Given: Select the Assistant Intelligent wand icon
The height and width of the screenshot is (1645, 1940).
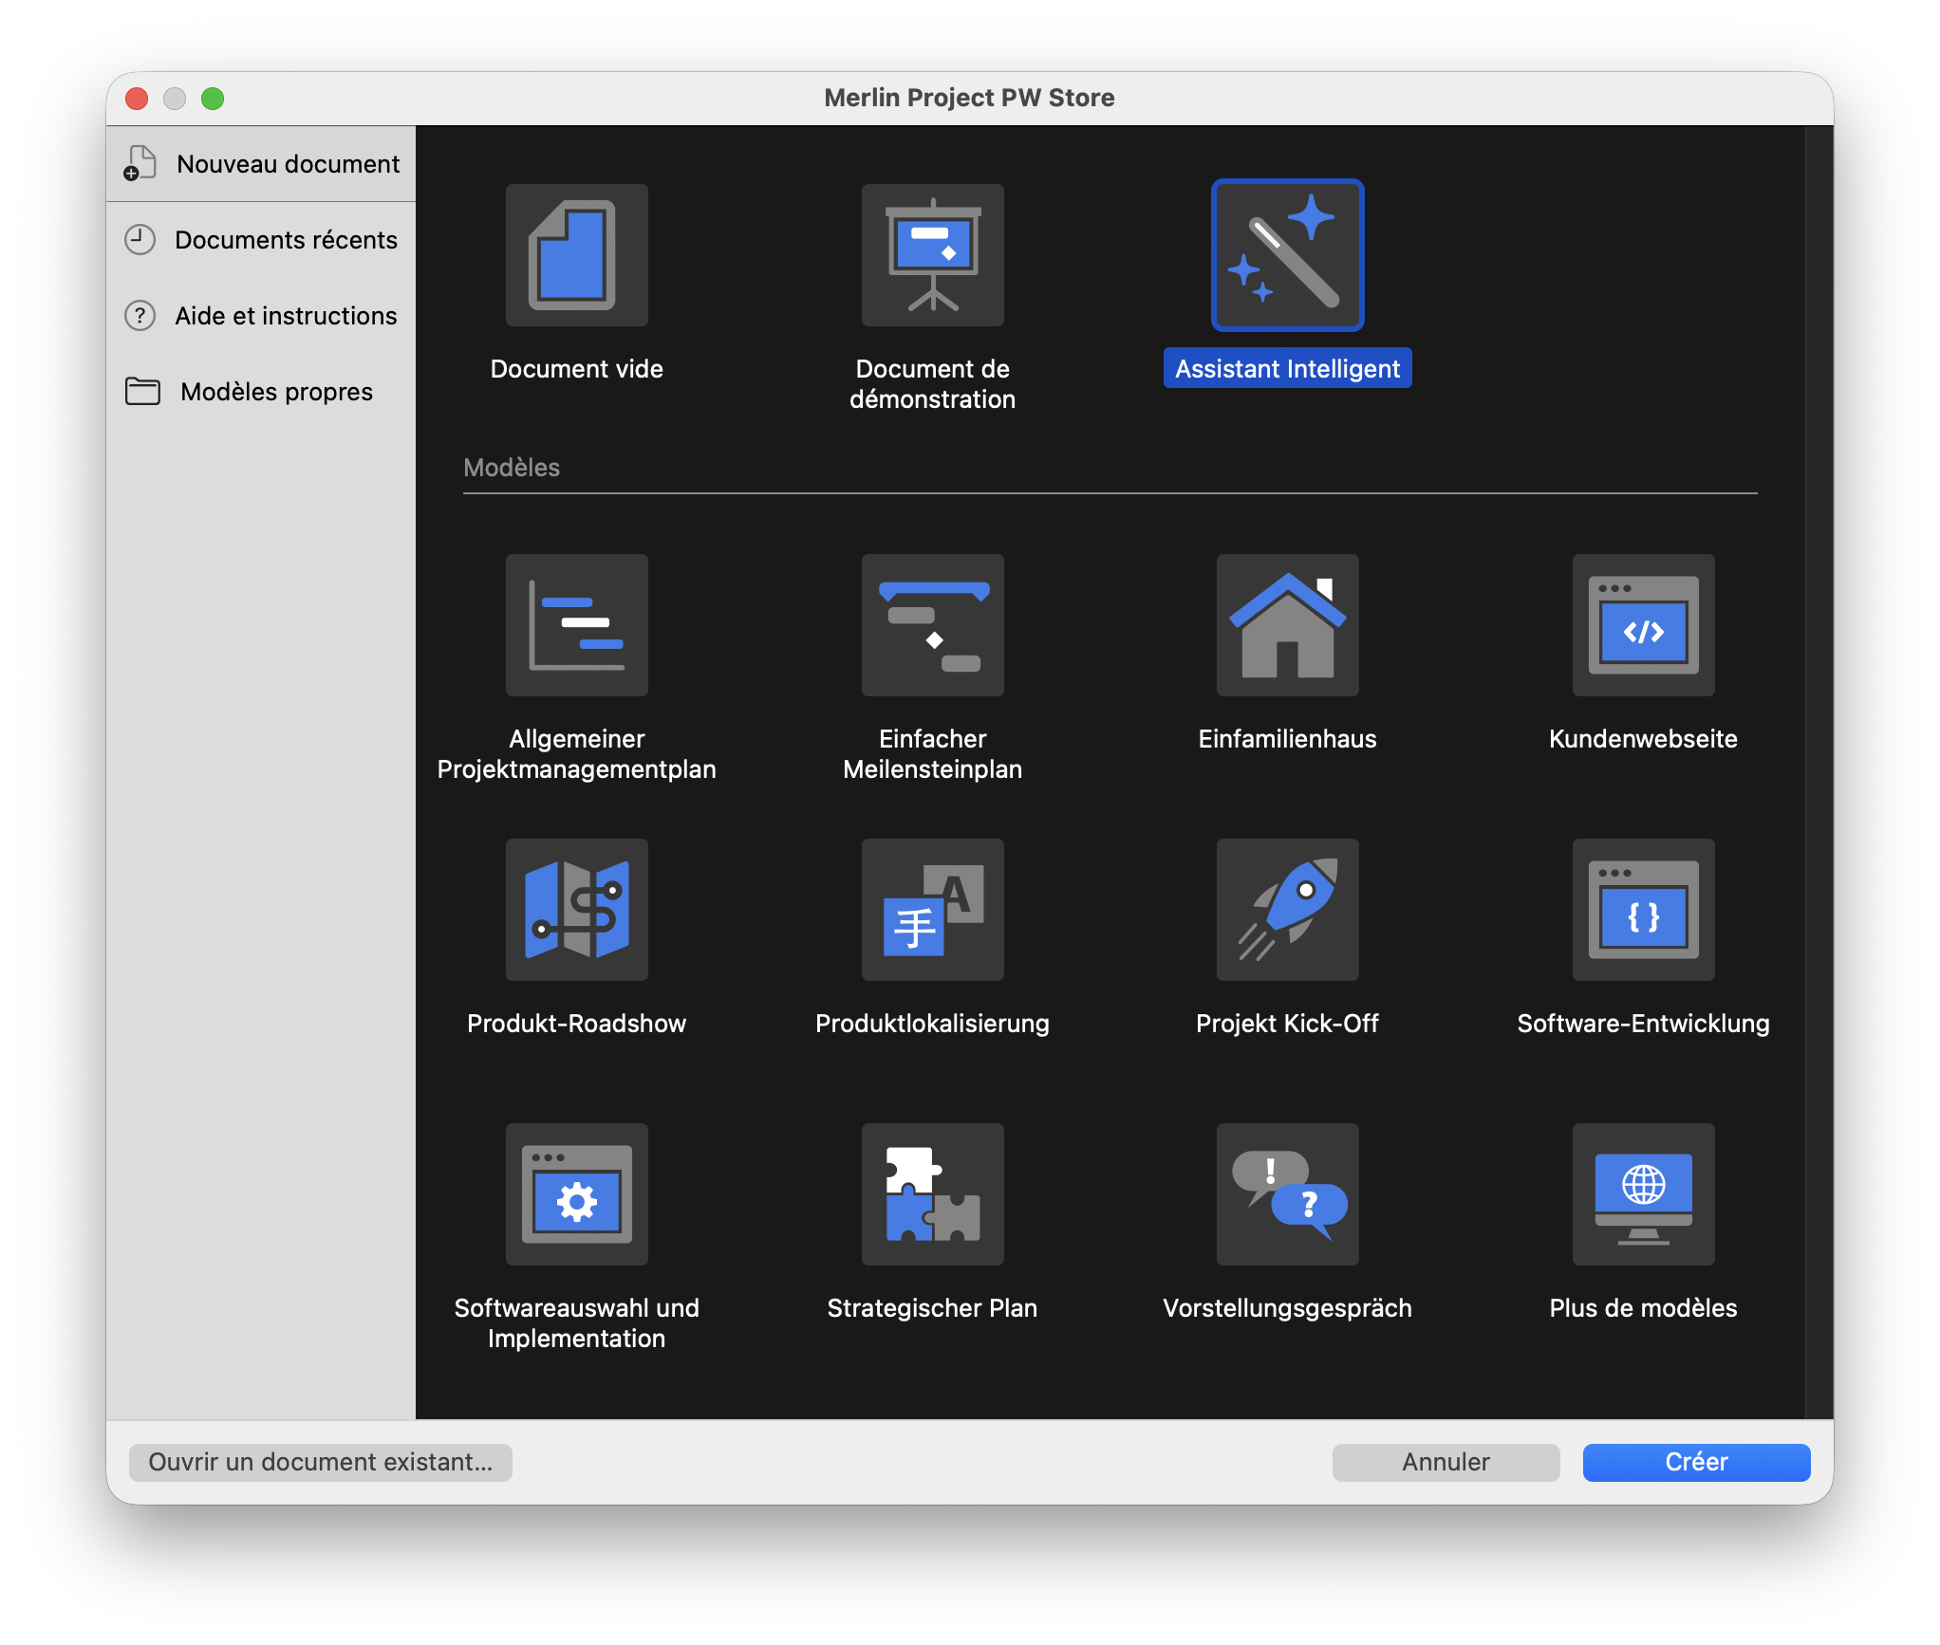Looking at the screenshot, I should [x=1288, y=255].
